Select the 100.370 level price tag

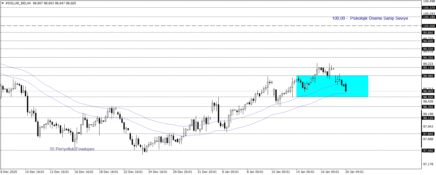[429, 8]
